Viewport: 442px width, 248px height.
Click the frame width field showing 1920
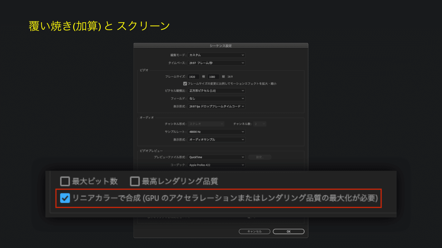[x=194, y=77]
